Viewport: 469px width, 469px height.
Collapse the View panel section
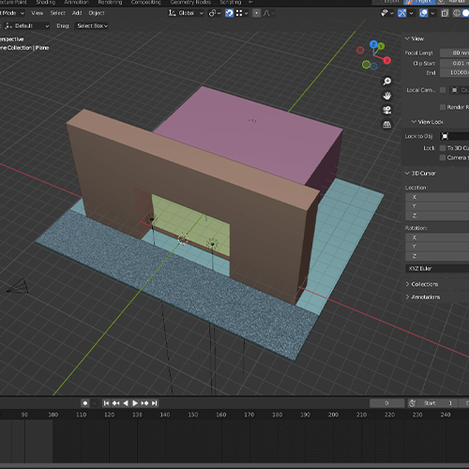coord(415,38)
